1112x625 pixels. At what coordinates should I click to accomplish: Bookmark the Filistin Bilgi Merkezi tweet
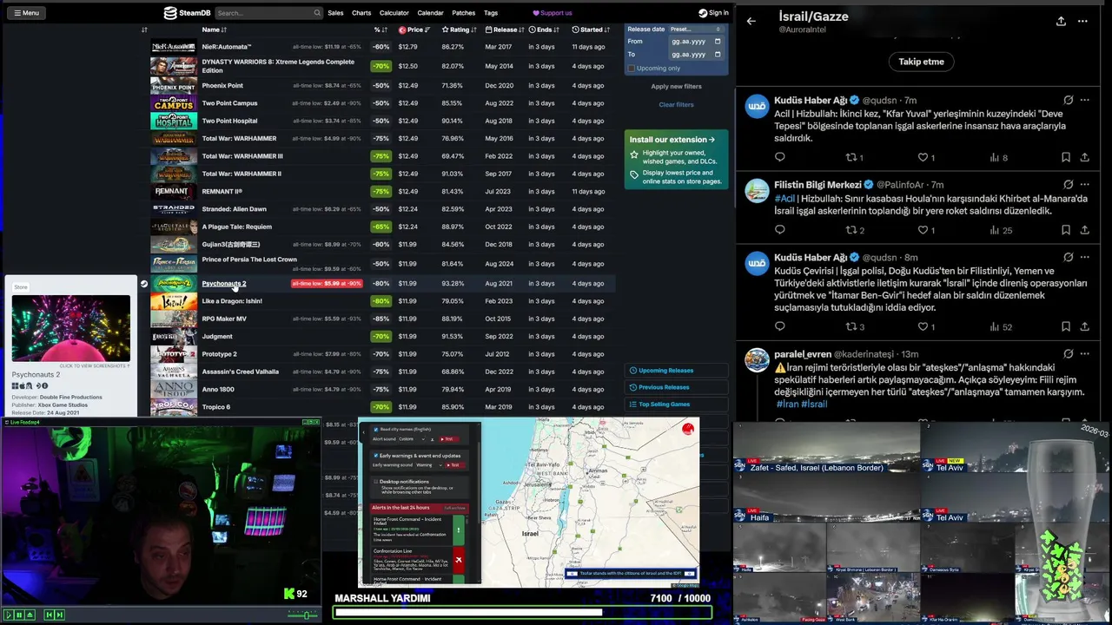[x=1065, y=230]
